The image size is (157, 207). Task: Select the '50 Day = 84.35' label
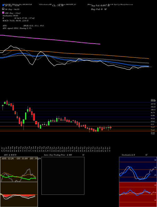point(12,9)
